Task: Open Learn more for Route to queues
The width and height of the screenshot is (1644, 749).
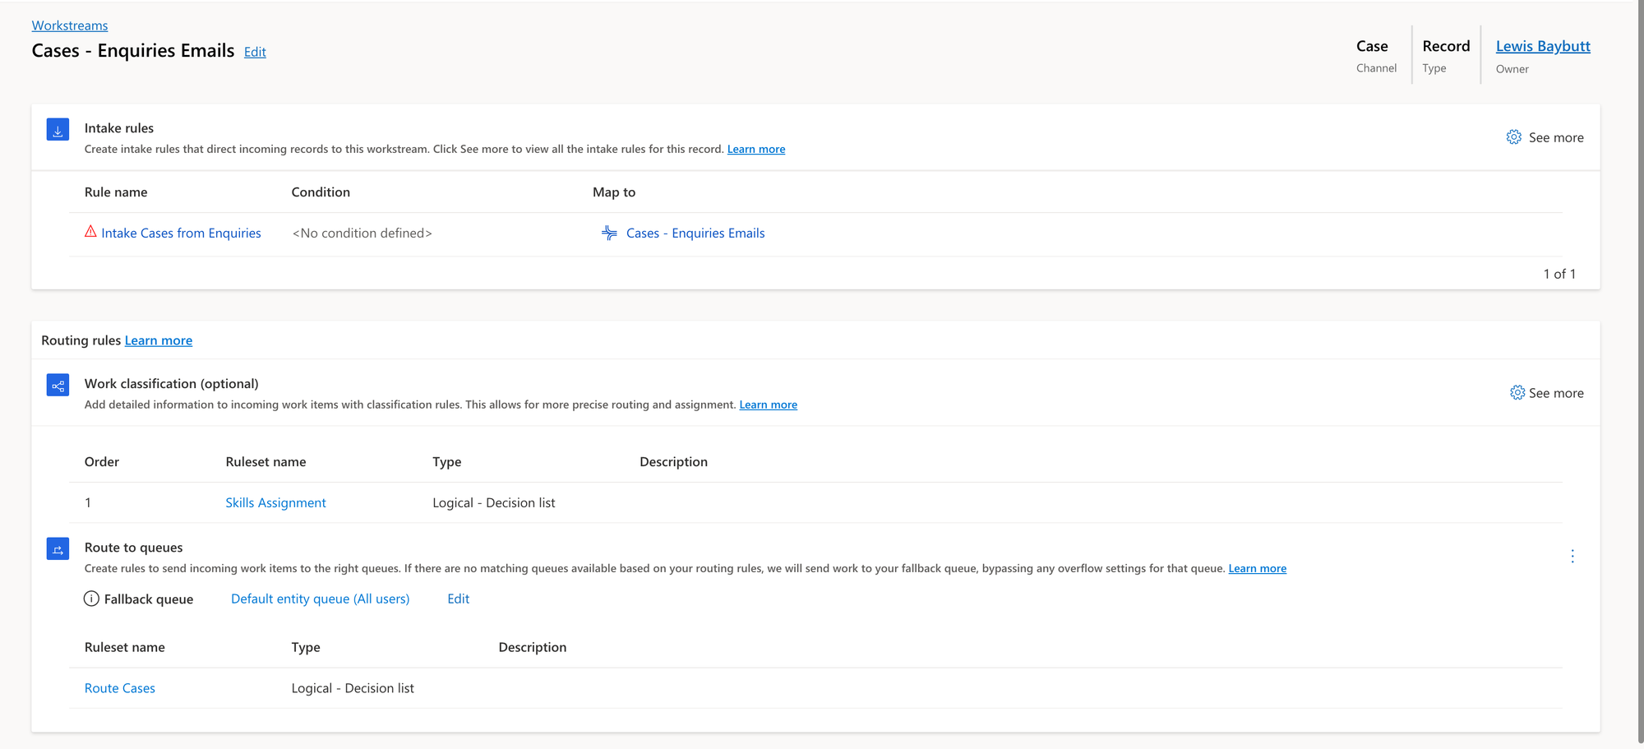Action: pos(1258,568)
